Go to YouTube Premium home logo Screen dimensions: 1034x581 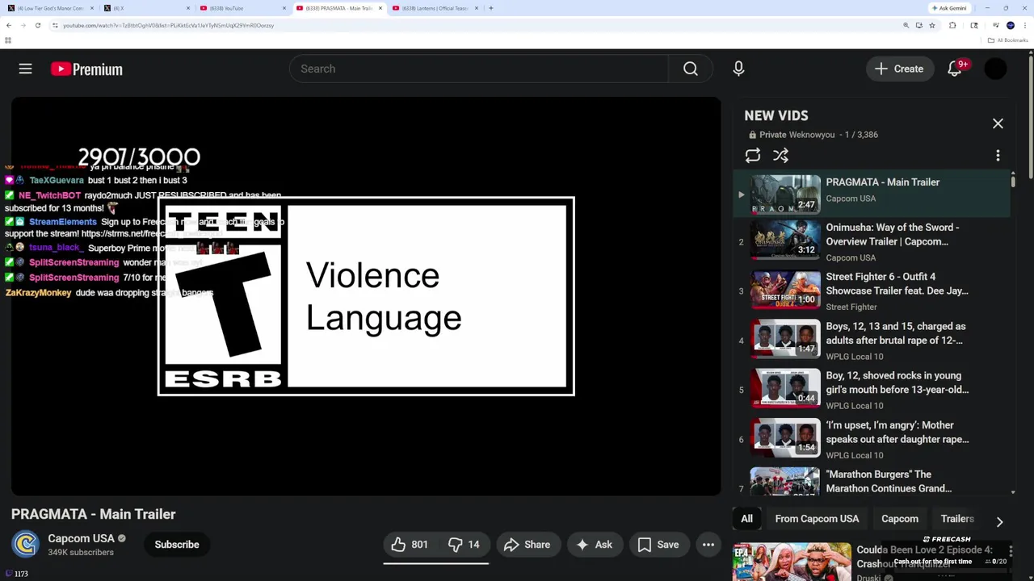coord(86,69)
